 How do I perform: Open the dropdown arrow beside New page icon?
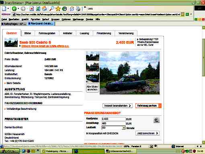8,8
